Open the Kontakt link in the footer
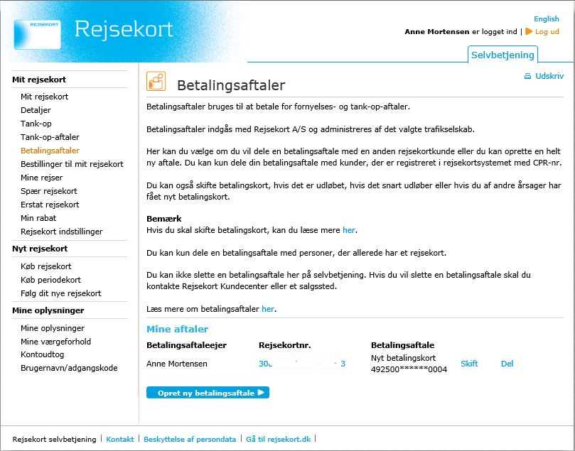This screenshot has height=451, width=575. pyautogui.click(x=120, y=440)
